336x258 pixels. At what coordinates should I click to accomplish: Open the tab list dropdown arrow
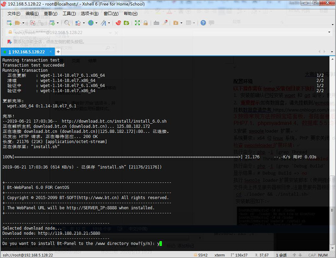332,52
